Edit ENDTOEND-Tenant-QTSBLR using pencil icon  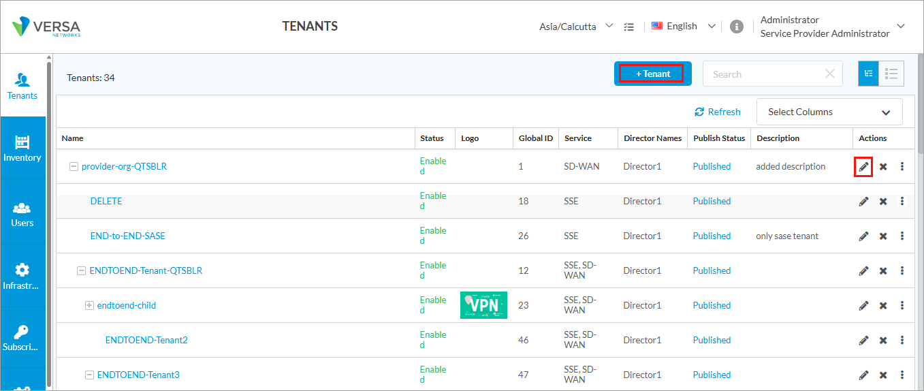click(863, 270)
